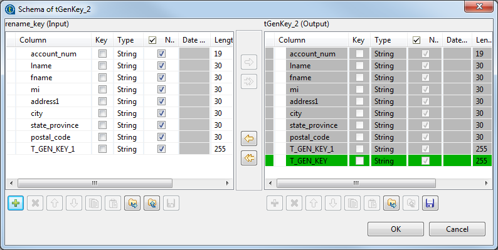Click the remove column X icon in input toolbar
Screen dimensions: 498x250
[x=35, y=203]
